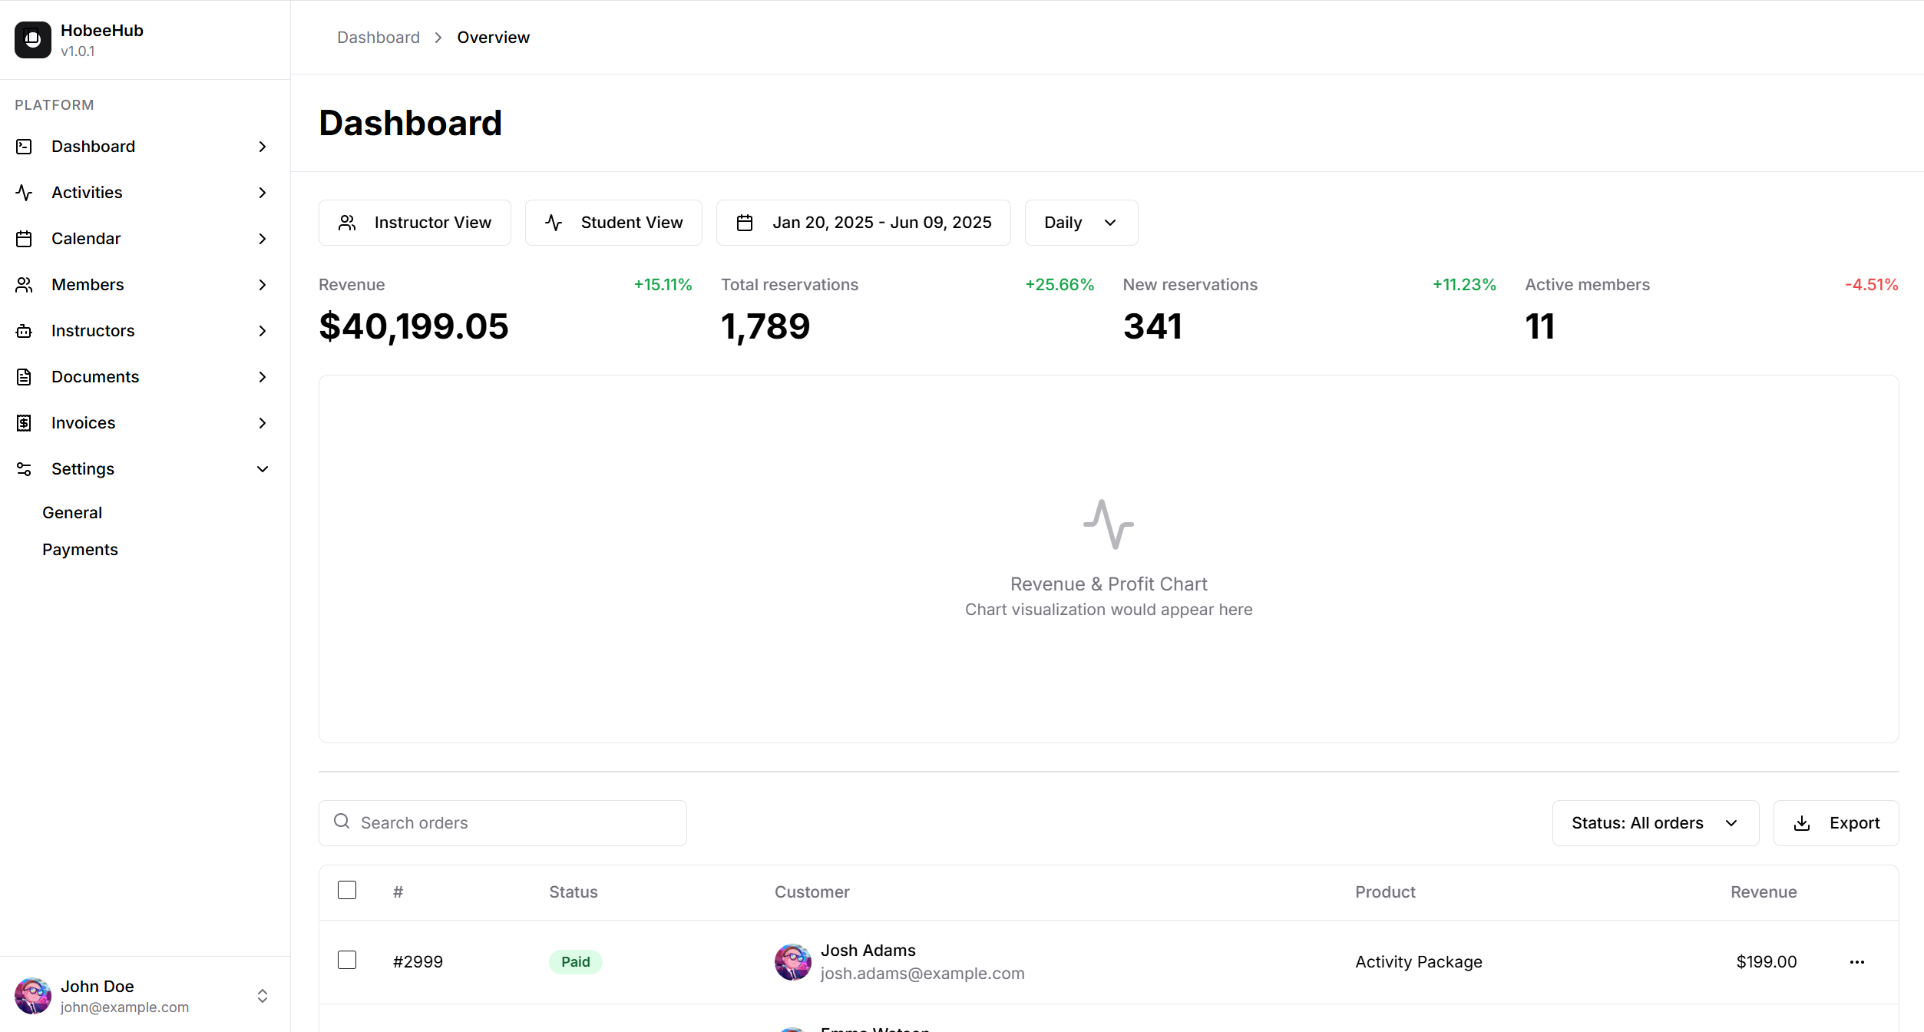The image size is (1924, 1032).
Task: Click the Instructors robot icon
Action: [x=25, y=331]
